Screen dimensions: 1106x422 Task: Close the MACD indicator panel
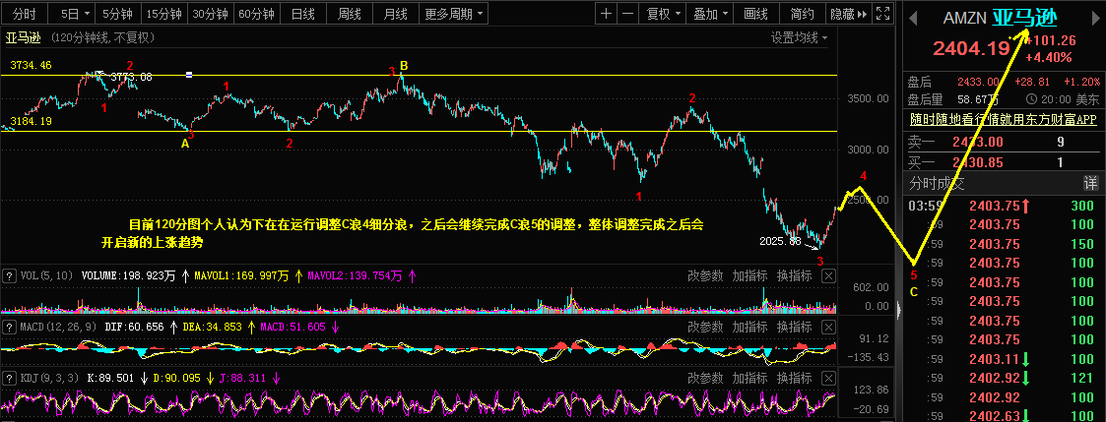point(829,327)
